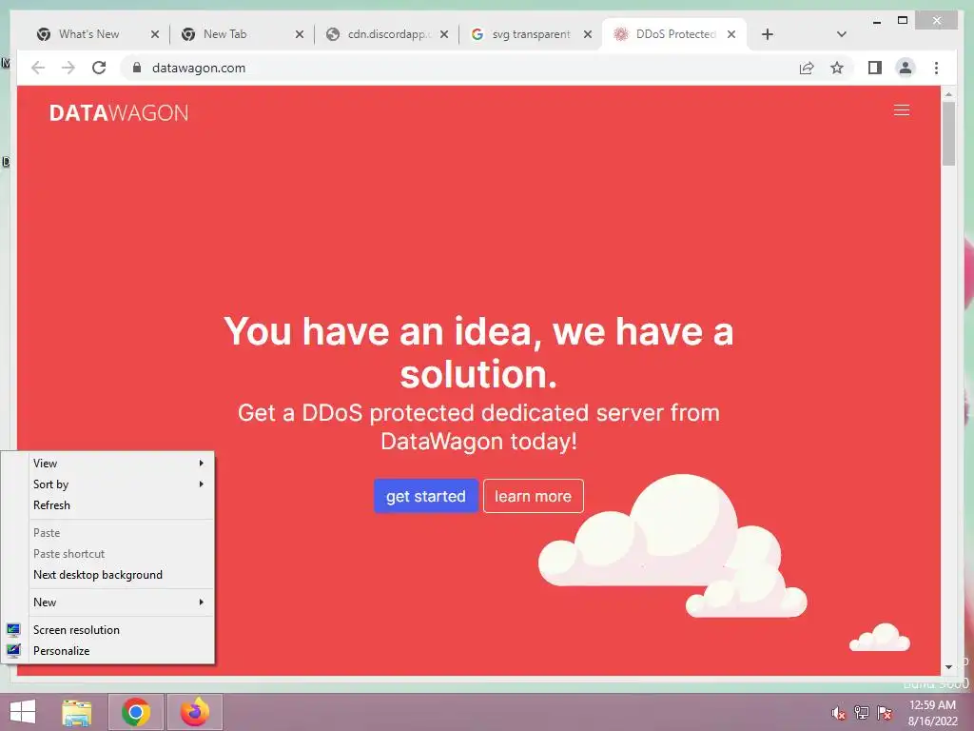Open the tab search chevron

841,34
